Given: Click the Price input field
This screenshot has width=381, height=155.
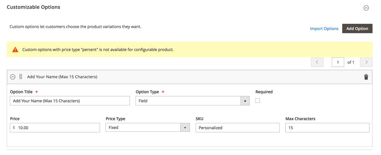Looking at the screenshot, I should coord(55,128).
